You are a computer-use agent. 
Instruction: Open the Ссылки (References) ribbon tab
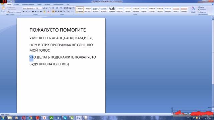pos(39,4)
